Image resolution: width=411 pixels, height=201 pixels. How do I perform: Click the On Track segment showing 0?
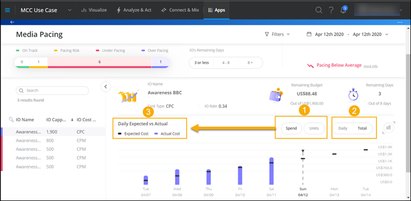tap(22, 62)
